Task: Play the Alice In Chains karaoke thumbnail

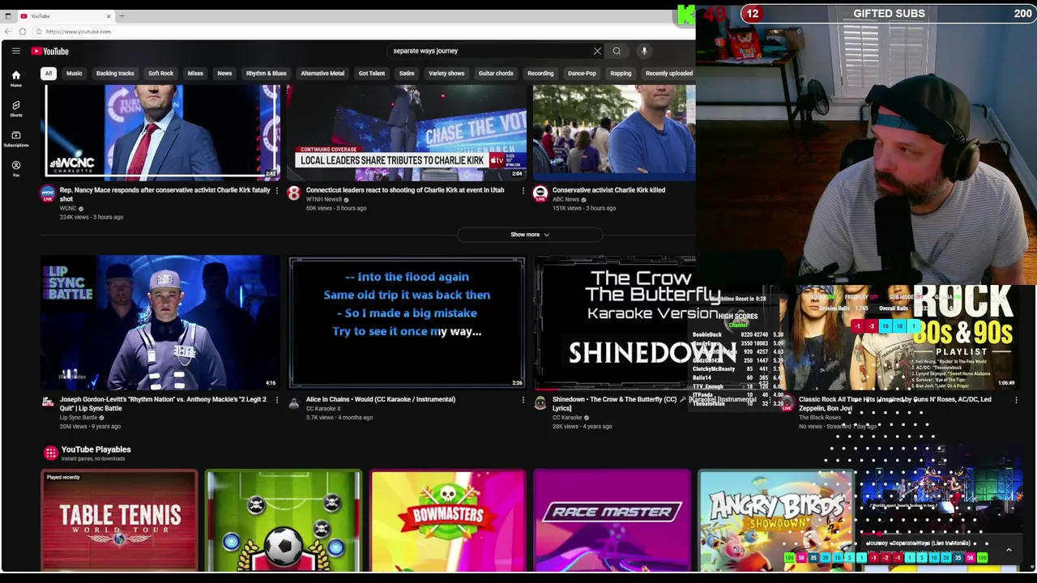Action: click(407, 323)
